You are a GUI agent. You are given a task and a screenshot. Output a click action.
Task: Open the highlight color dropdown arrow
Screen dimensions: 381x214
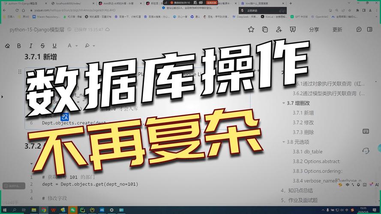click(x=94, y=46)
